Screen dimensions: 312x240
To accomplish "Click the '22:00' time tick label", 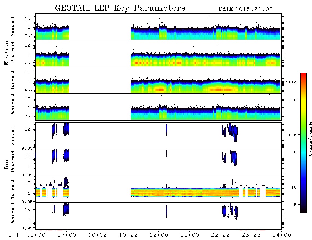I will pyautogui.click(x=220, y=235).
